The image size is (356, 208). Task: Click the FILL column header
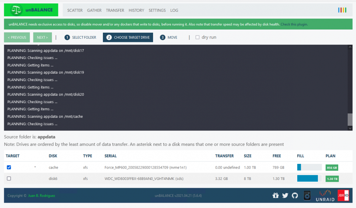pyautogui.click(x=300, y=156)
